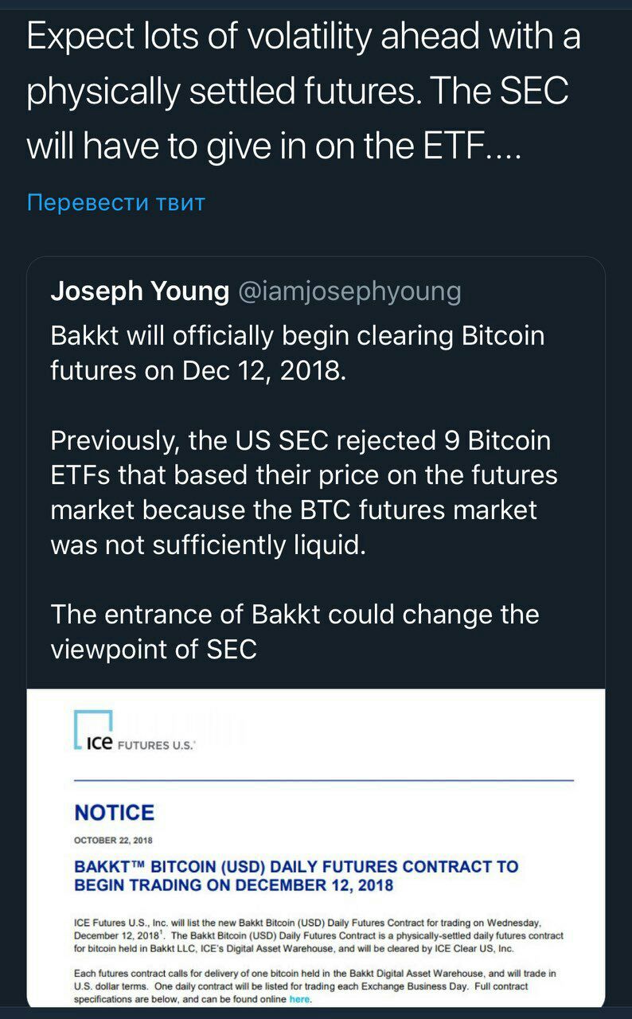Select paragraph starting "Each futures contract calls"
This screenshot has height=1019, width=632.
click(x=315, y=986)
